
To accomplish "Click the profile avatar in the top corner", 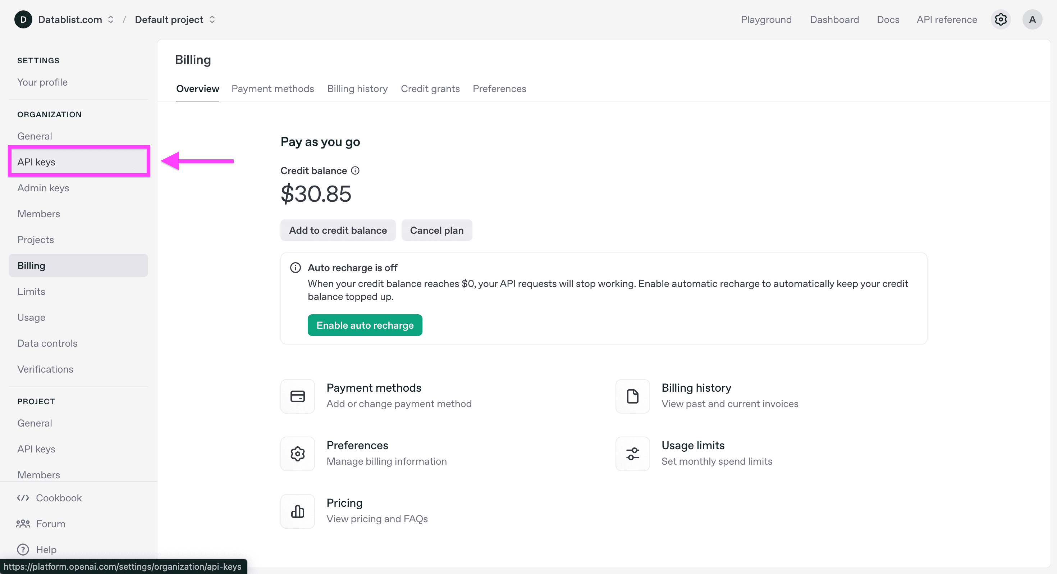I will 1033,19.
